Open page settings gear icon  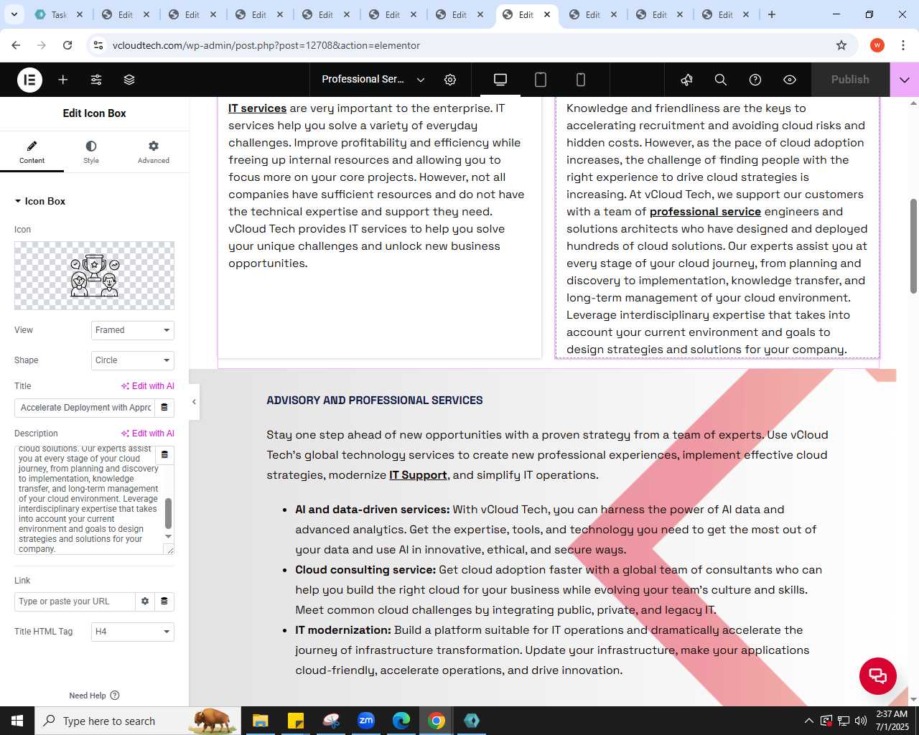pyautogui.click(x=450, y=80)
